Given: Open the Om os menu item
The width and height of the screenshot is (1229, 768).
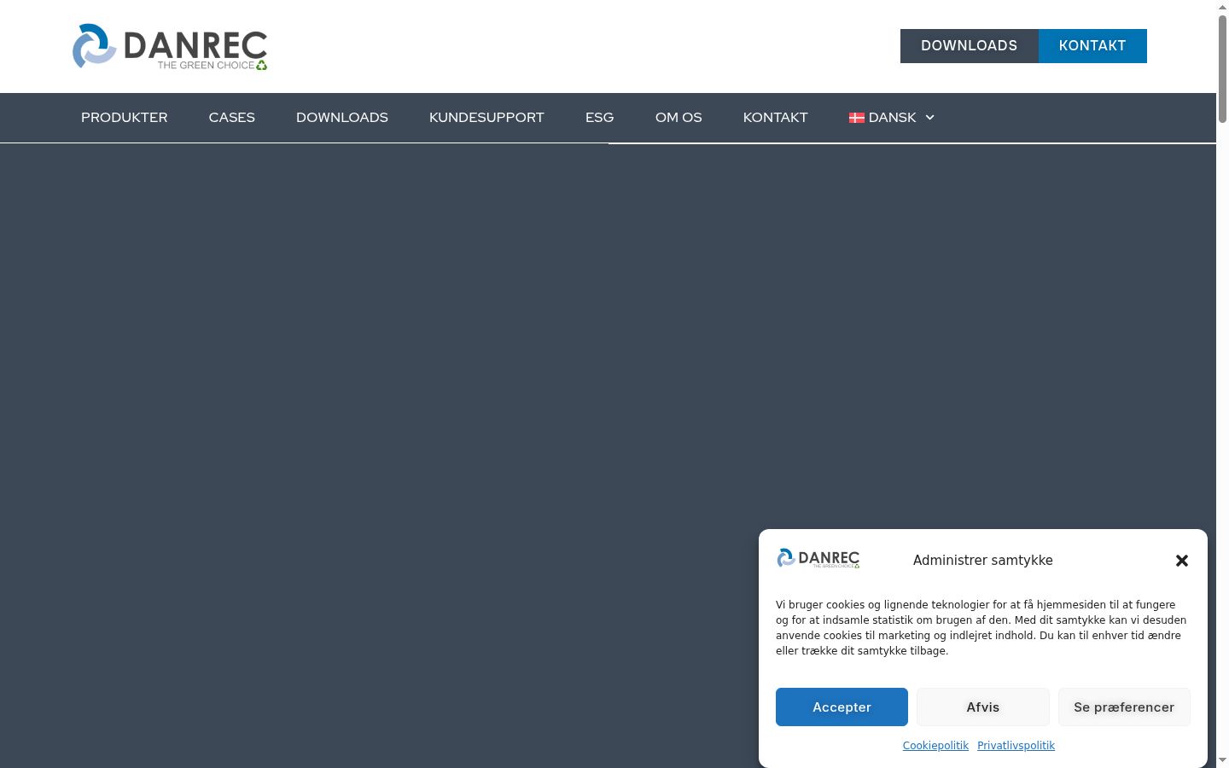Looking at the screenshot, I should point(679,118).
